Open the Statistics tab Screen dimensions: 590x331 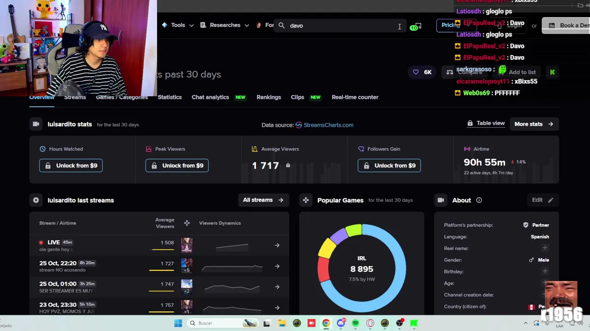click(x=170, y=97)
